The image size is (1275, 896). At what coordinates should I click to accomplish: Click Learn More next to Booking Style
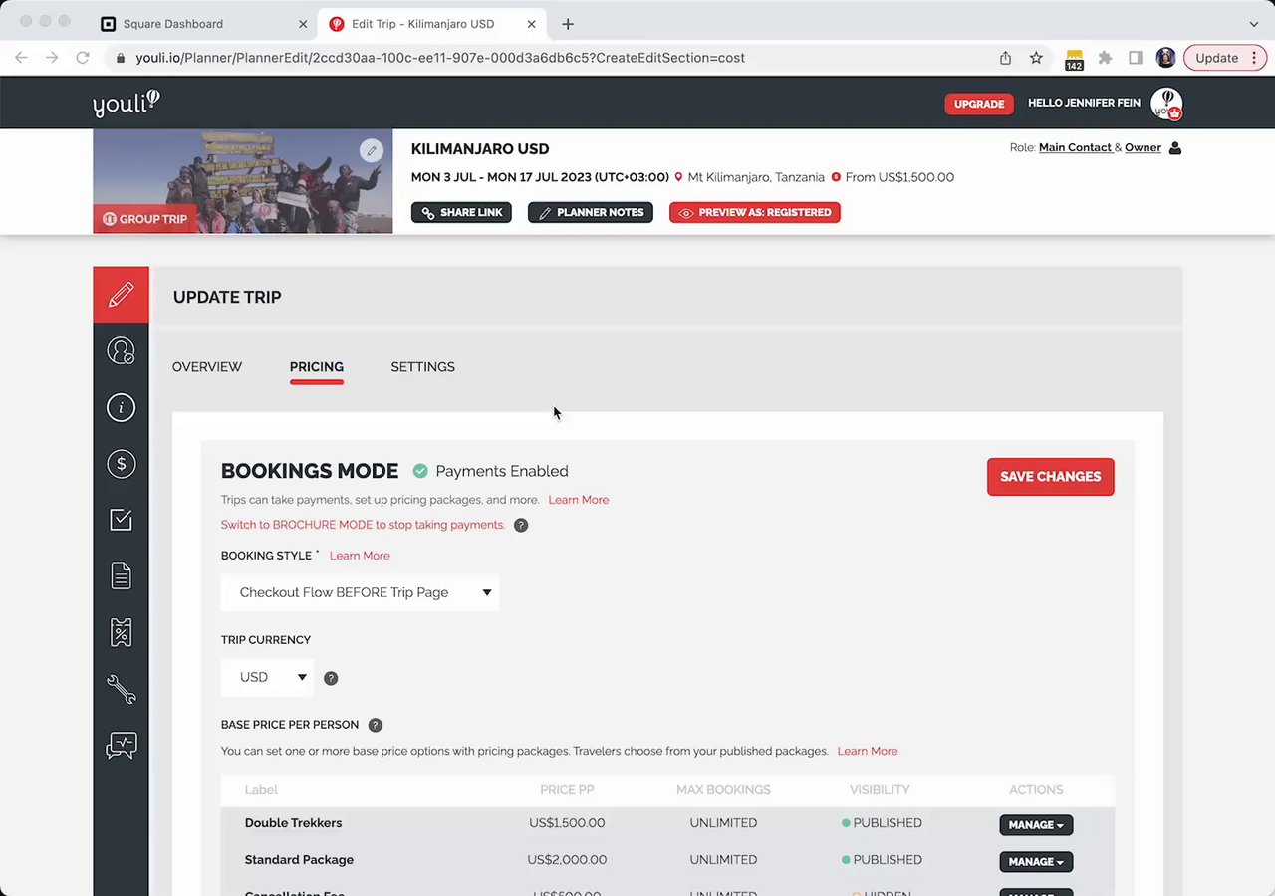[360, 556]
